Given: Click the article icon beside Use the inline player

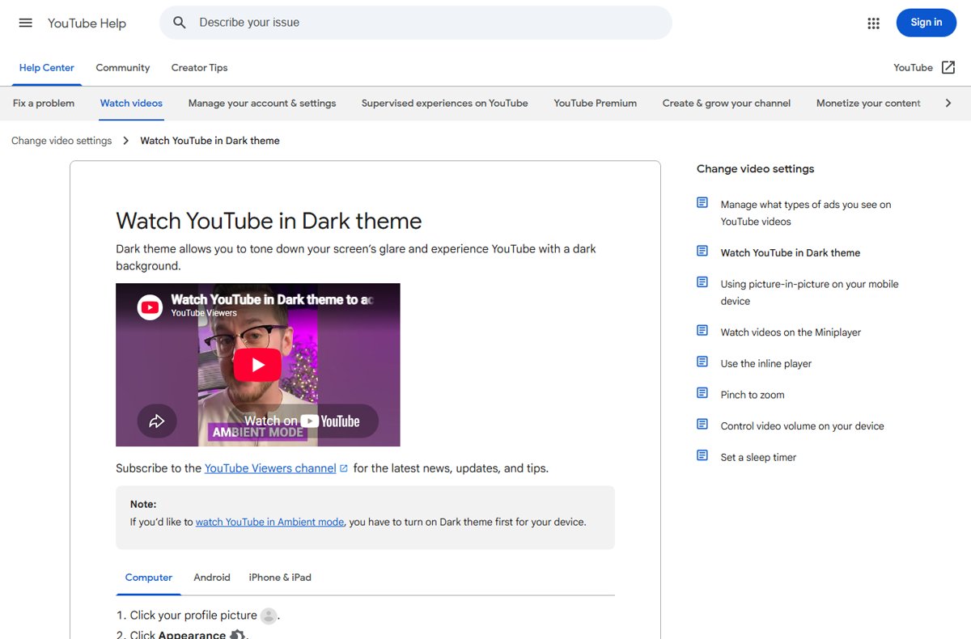Looking at the screenshot, I should pos(702,362).
